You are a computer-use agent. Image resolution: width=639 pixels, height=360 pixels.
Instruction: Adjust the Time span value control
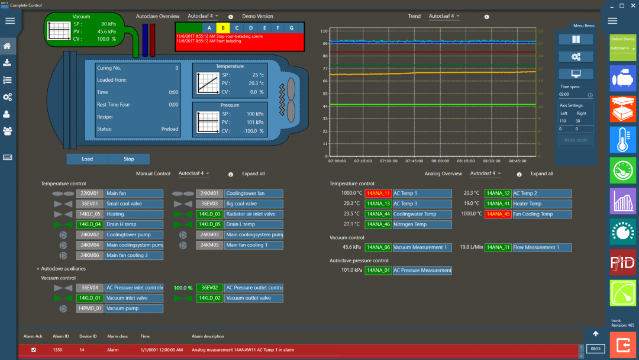(575, 94)
